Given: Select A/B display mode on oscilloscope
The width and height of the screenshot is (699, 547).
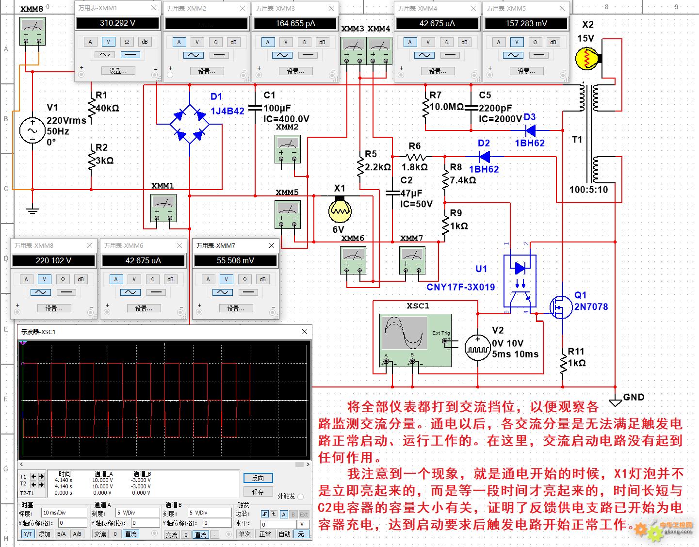Looking at the screenshot, I should coord(77,534).
